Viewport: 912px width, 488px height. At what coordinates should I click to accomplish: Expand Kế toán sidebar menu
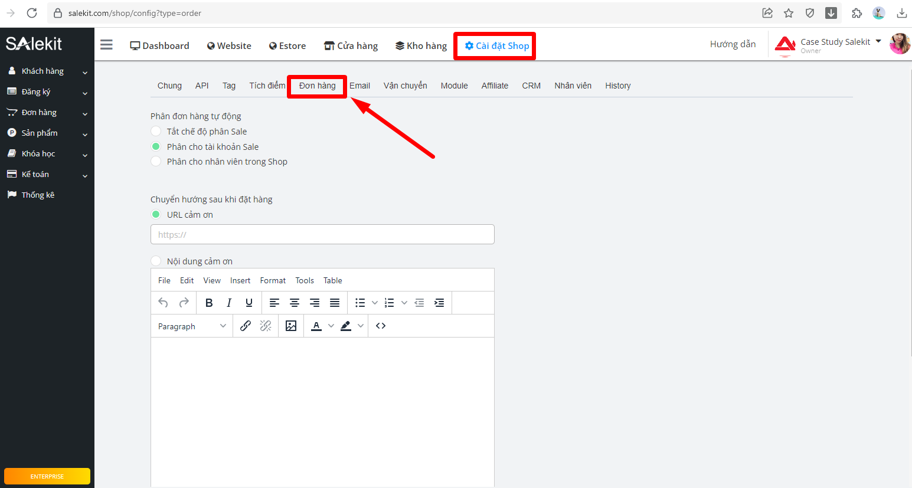[47, 174]
